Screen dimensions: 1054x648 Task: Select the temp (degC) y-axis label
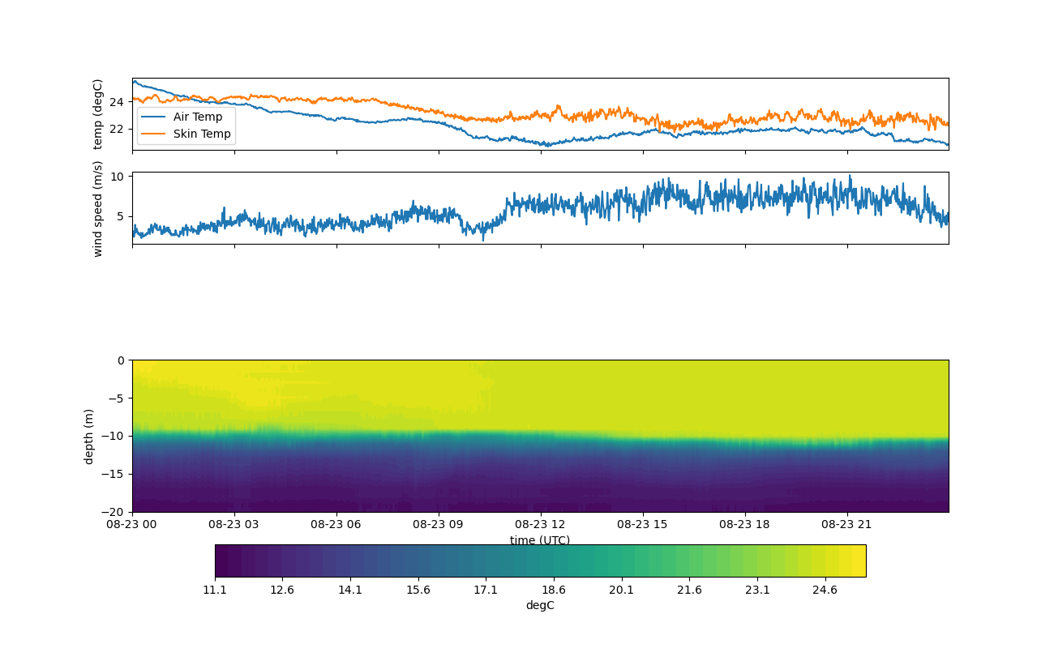click(x=98, y=114)
